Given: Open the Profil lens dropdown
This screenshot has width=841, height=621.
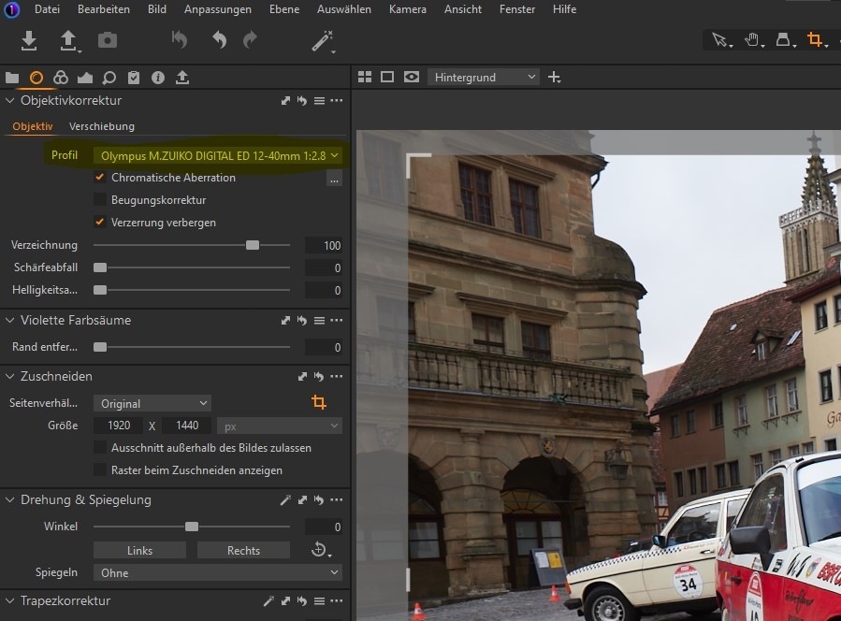Looking at the screenshot, I should click(x=218, y=155).
